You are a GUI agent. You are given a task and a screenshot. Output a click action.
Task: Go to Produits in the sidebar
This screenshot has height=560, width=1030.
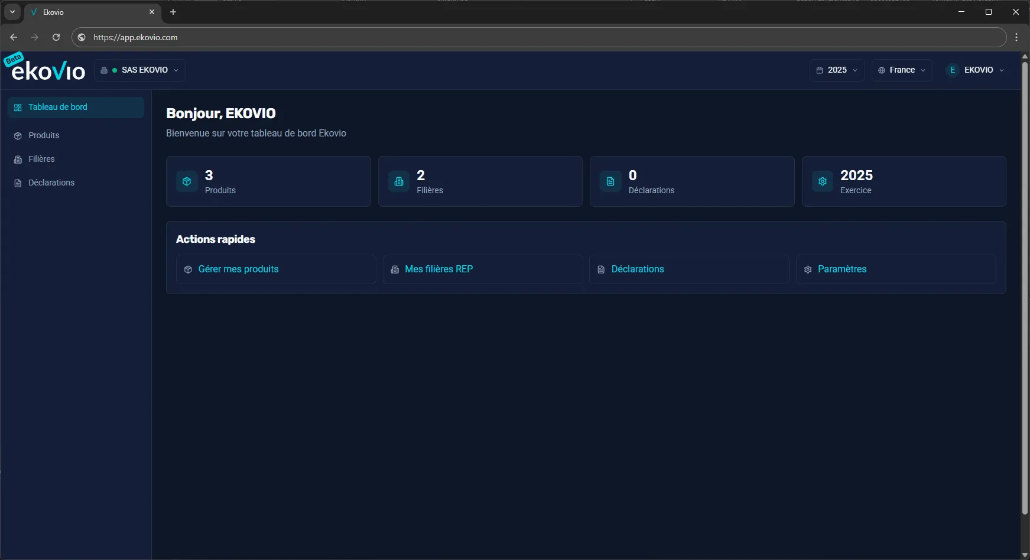[x=76, y=135]
